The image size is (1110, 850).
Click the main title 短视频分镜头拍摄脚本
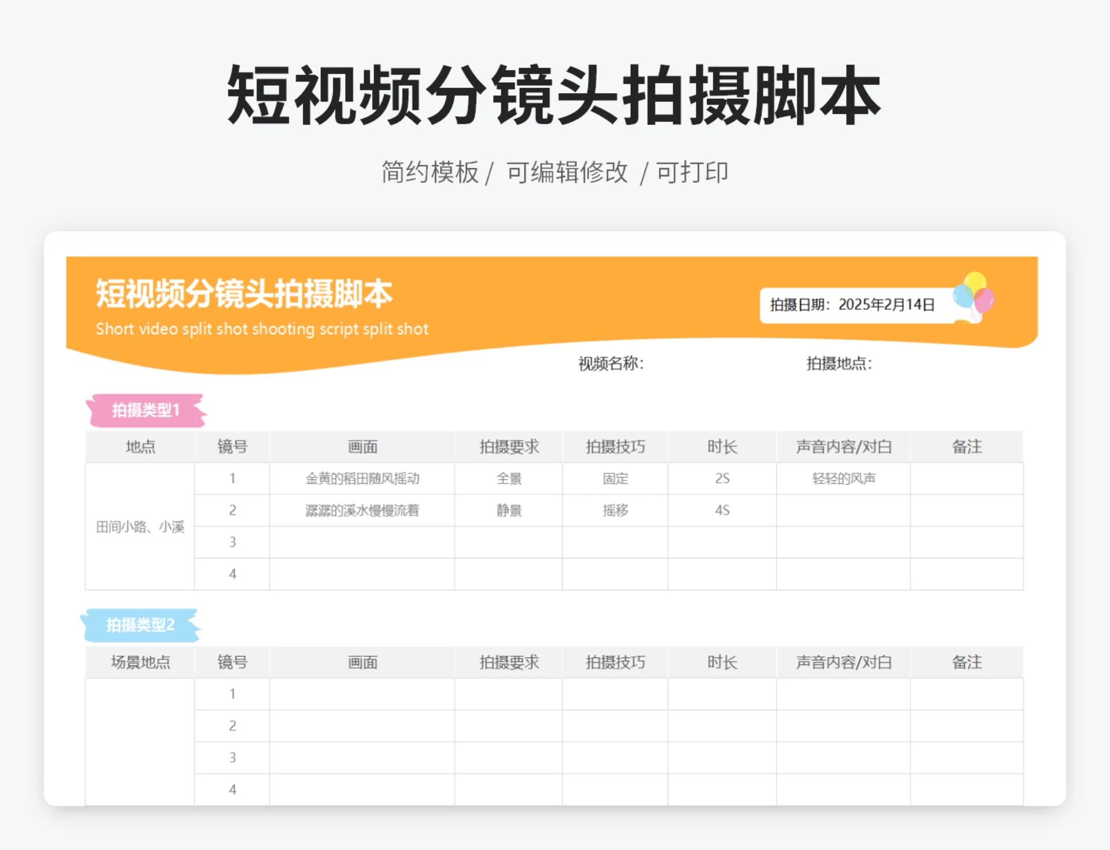click(x=553, y=97)
